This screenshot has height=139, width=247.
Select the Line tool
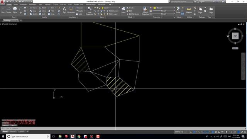(3, 10)
